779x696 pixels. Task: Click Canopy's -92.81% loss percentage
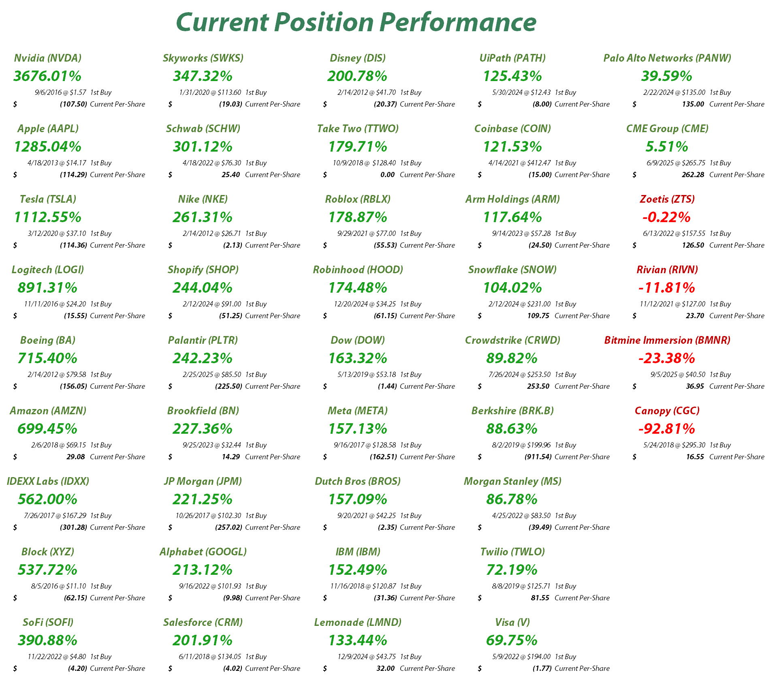click(x=667, y=429)
